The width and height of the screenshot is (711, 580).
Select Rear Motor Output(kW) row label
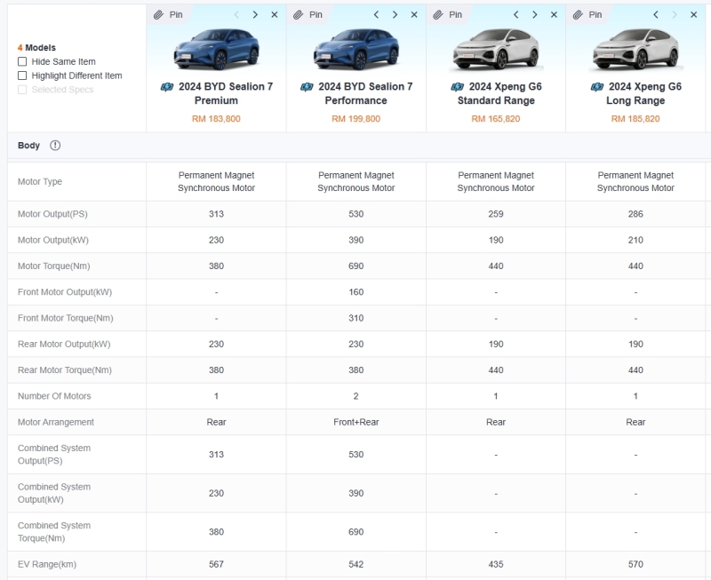click(64, 345)
